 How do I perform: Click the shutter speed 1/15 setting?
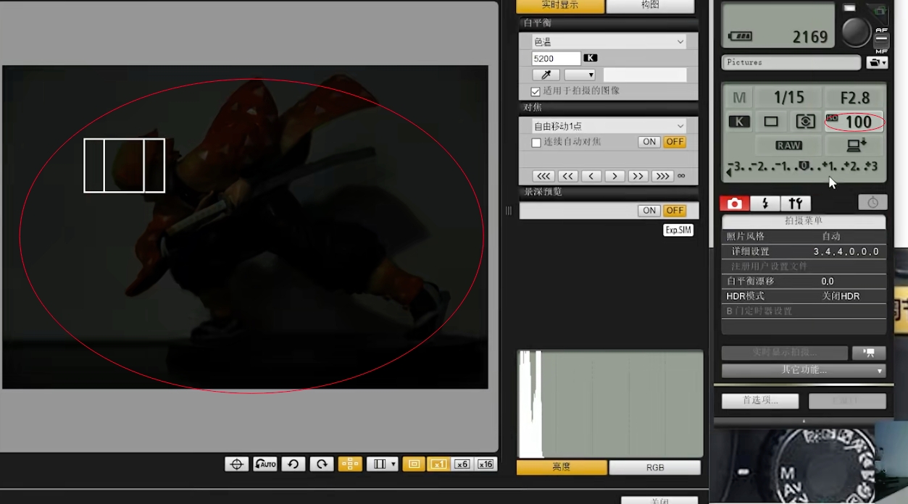pos(789,98)
